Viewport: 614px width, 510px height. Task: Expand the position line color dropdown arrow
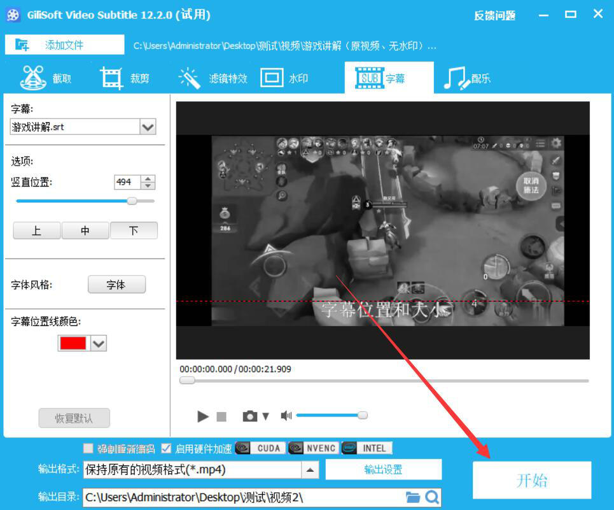[99, 344]
